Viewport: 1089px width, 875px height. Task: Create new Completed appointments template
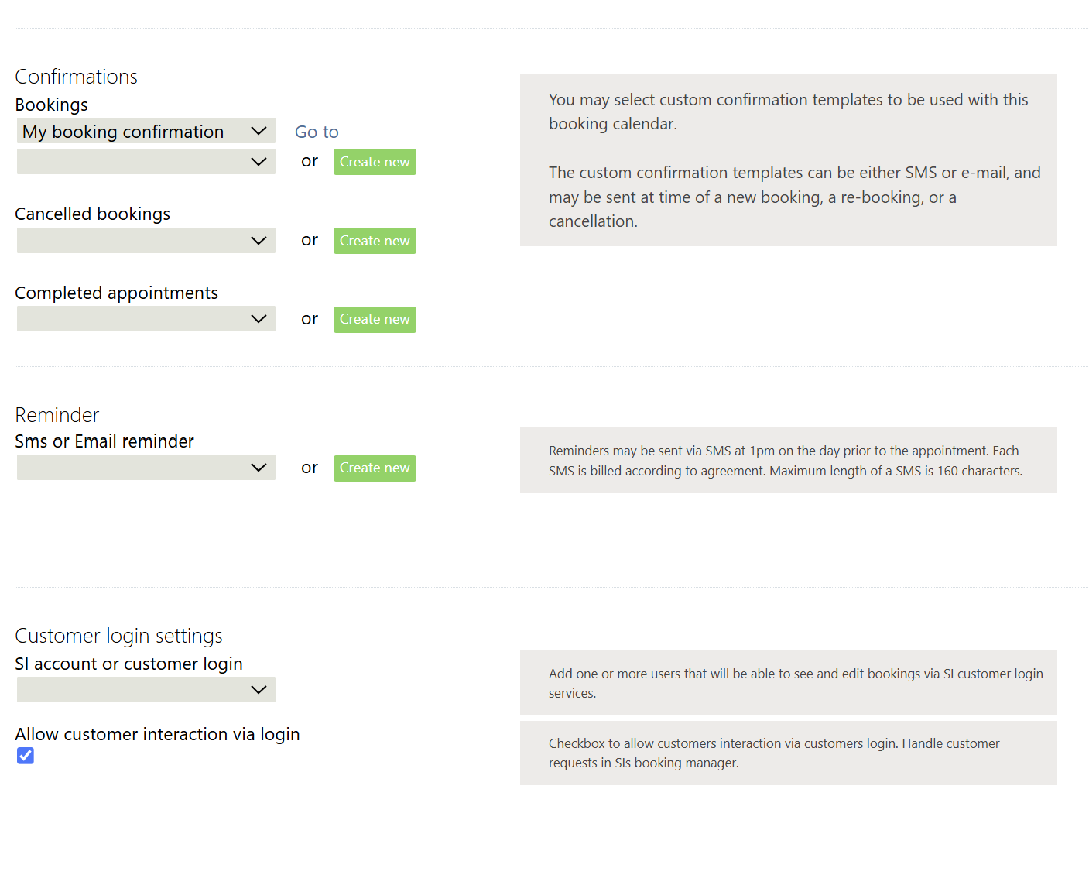coord(375,320)
